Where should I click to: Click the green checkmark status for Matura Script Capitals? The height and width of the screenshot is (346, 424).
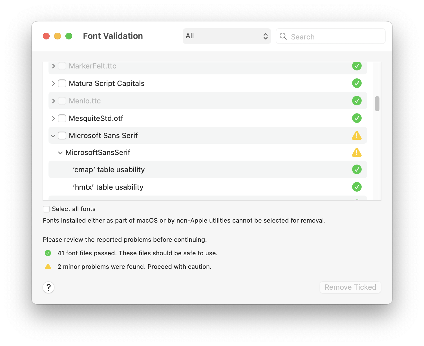point(357,83)
